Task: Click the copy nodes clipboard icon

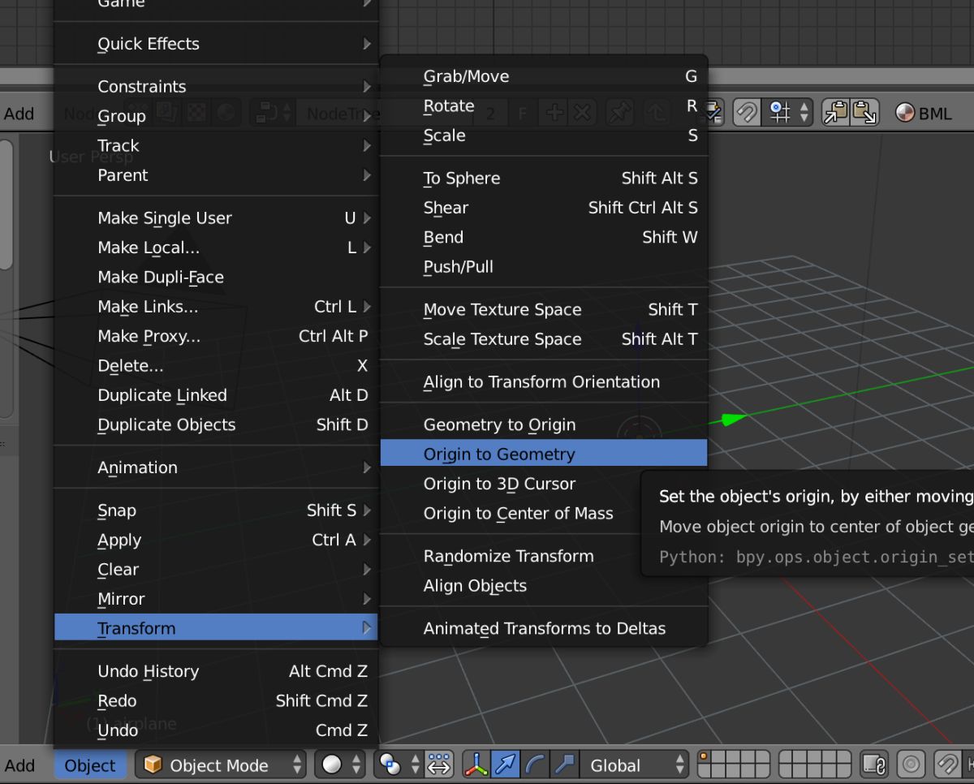Action: (x=835, y=114)
